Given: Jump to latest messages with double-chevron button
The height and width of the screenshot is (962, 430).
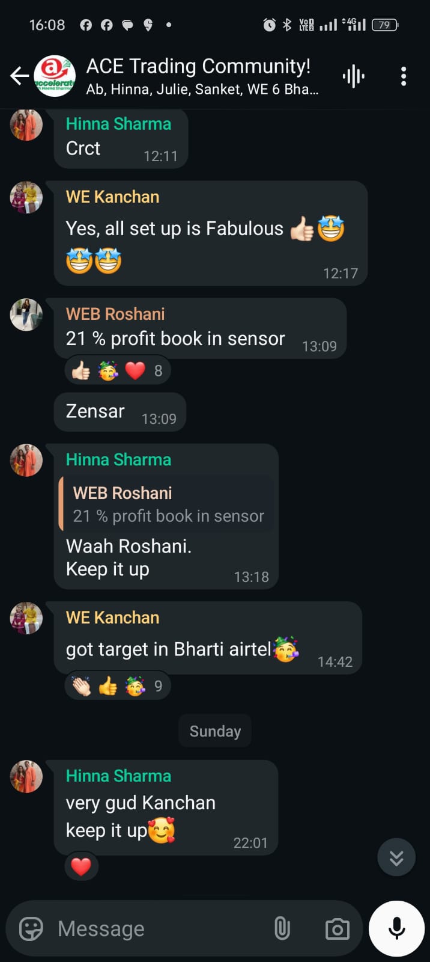Looking at the screenshot, I should pyautogui.click(x=396, y=857).
